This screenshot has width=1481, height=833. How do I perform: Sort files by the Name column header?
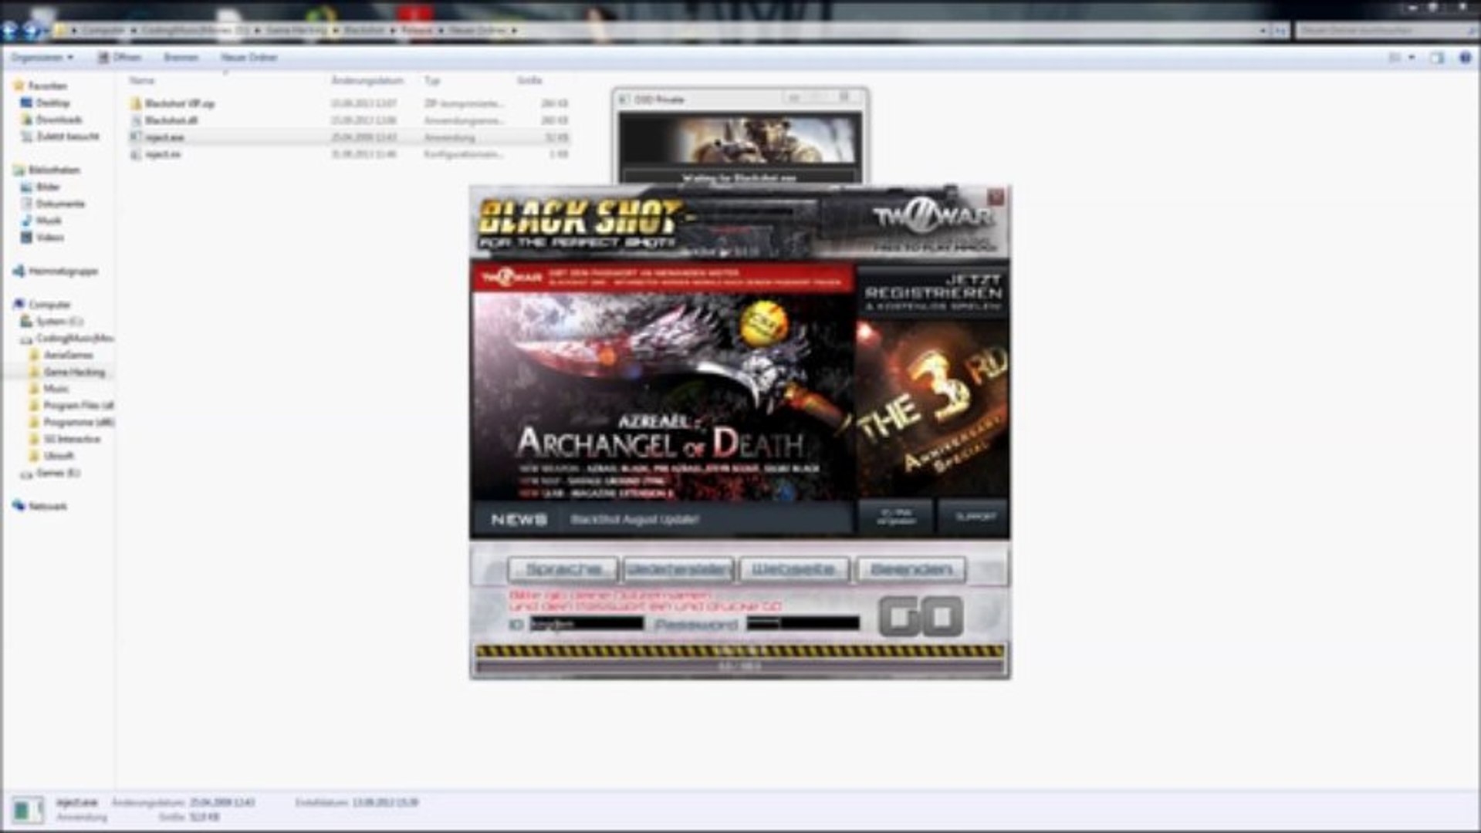tap(141, 80)
